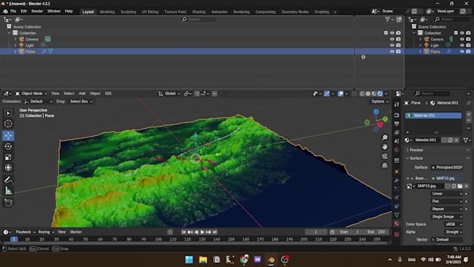
Task: Select the Scale tool in the toolbar
Action: [x=8, y=158]
